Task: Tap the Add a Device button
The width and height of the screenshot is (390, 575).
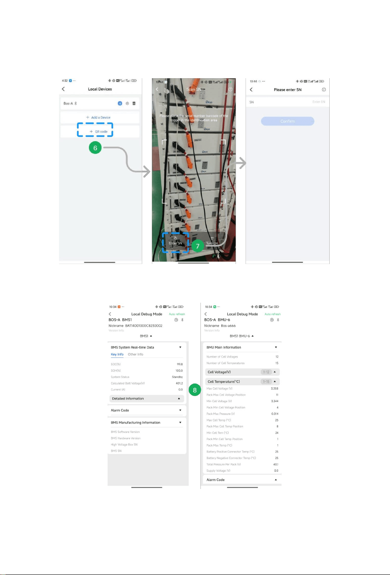Action: [x=100, y=117]
